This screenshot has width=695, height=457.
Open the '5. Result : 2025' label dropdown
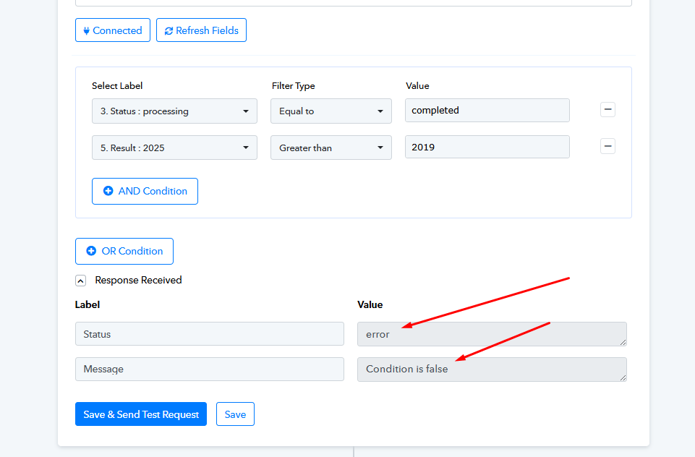pyautogui.click(x=174, y=148)
